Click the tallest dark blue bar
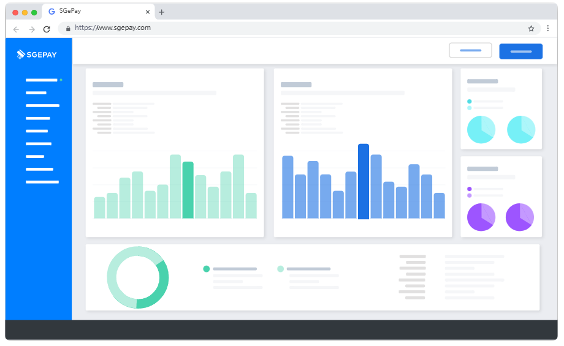The height and width of the screenshot is (346, 564). pyautogui.click(x=364, y=181)
